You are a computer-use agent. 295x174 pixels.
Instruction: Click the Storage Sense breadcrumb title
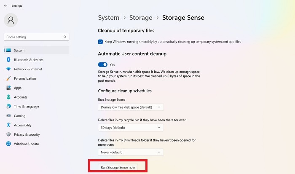point(183,18)
